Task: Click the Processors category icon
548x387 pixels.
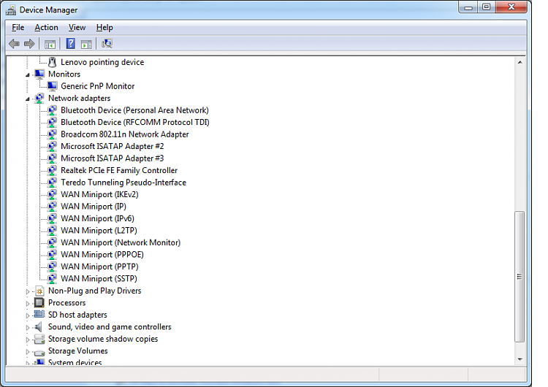Action: pos(39,303)
